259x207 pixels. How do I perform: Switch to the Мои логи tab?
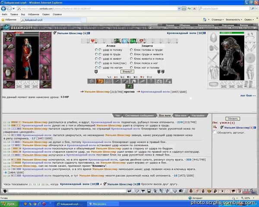pos(180,116)
